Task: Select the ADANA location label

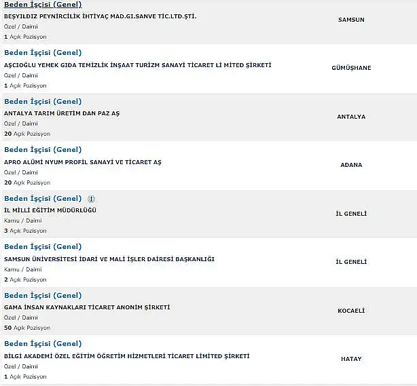Action: coord(351,165)
